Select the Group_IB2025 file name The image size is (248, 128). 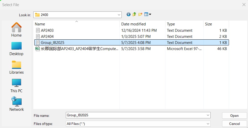(x=53, y=43)
